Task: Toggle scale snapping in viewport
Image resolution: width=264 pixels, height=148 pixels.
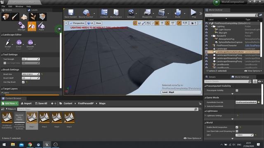Action: point(179,23)
